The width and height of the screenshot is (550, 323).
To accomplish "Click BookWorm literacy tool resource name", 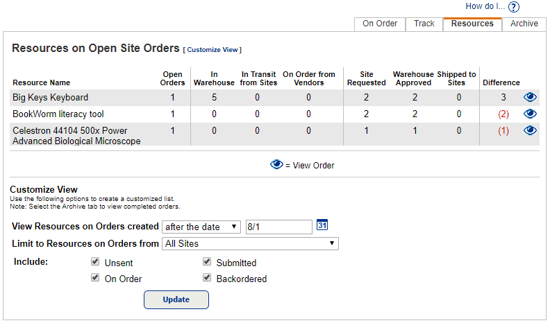I will coord(58,114).
